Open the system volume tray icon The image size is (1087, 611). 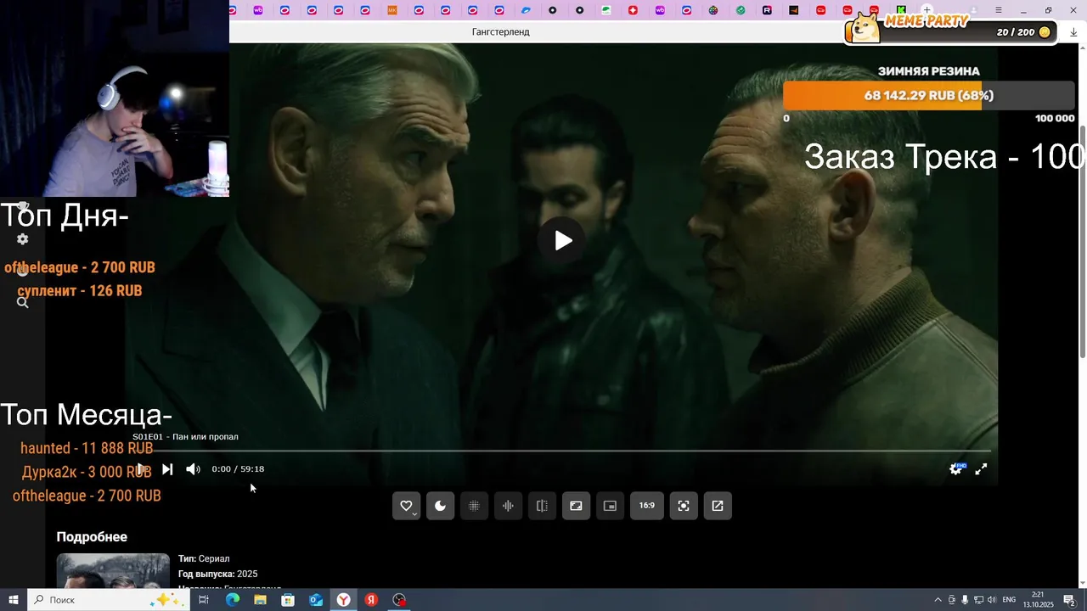tap(992, 600)
